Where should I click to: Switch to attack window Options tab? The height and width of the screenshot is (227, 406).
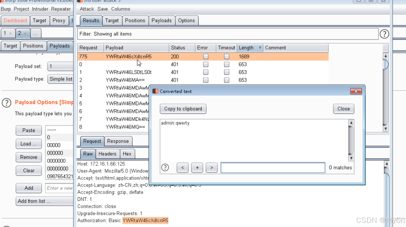pos(186,21)
